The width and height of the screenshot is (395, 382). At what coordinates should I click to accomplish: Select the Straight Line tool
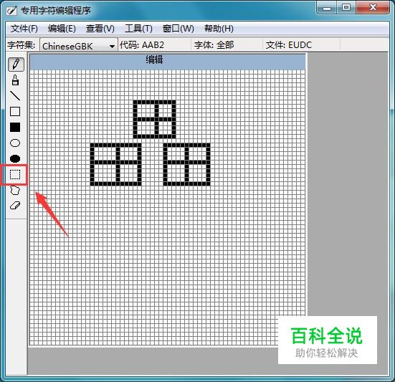tap(15, 96)
